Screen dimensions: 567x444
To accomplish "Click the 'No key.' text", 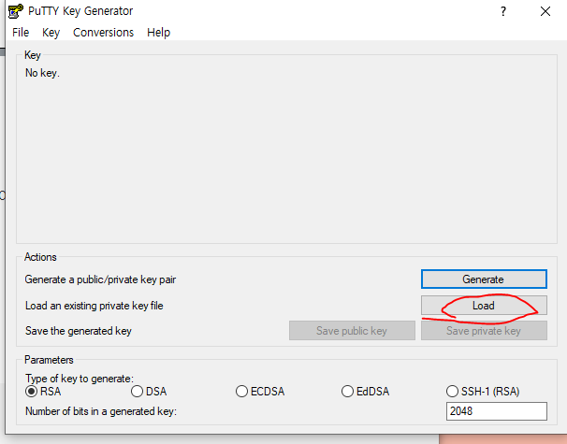I will (x=42, y=73).
